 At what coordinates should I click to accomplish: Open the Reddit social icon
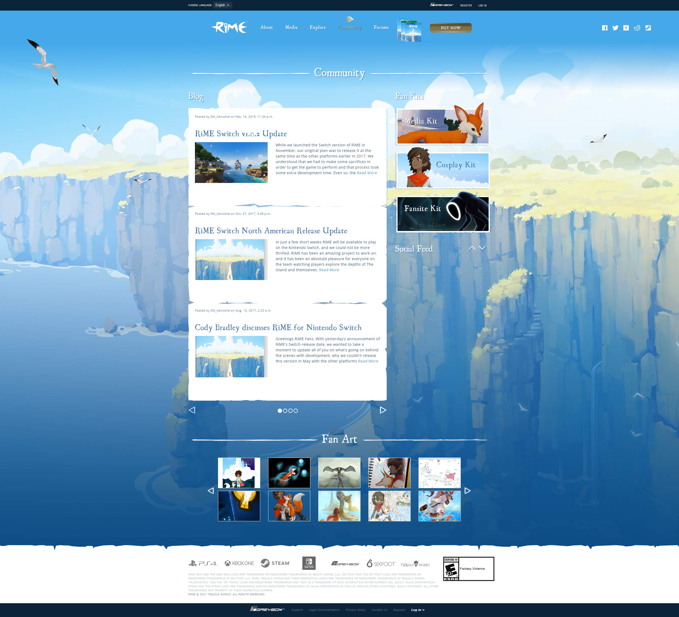point(637,28)
